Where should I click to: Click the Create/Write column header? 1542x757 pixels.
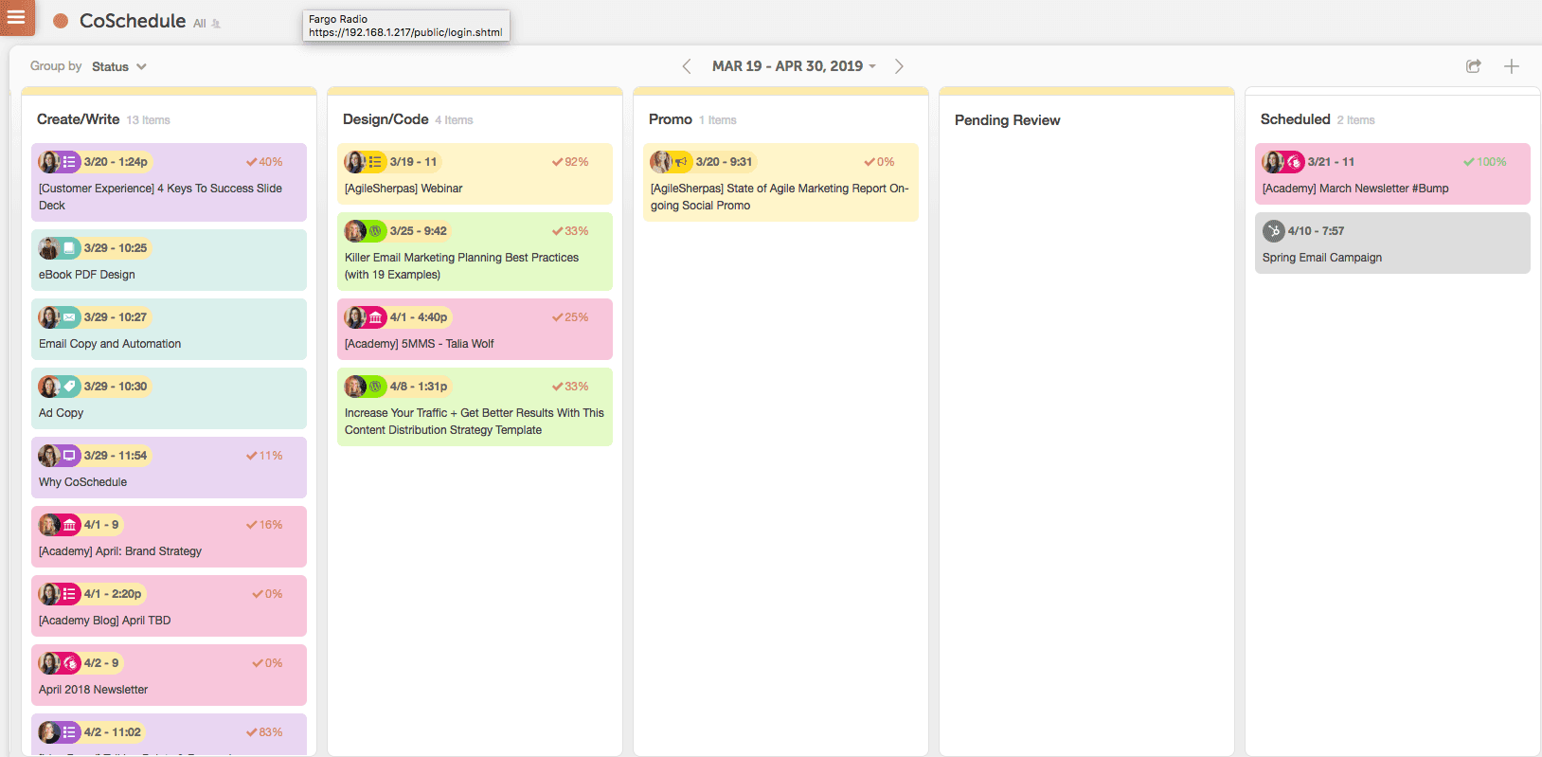(x=78, y=119)
